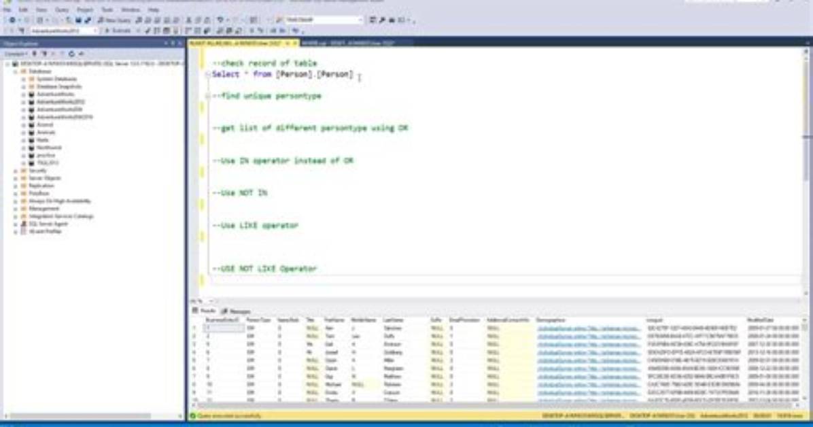Select the Replication folder
Screen dimensions: 813x427
[41, 186]
